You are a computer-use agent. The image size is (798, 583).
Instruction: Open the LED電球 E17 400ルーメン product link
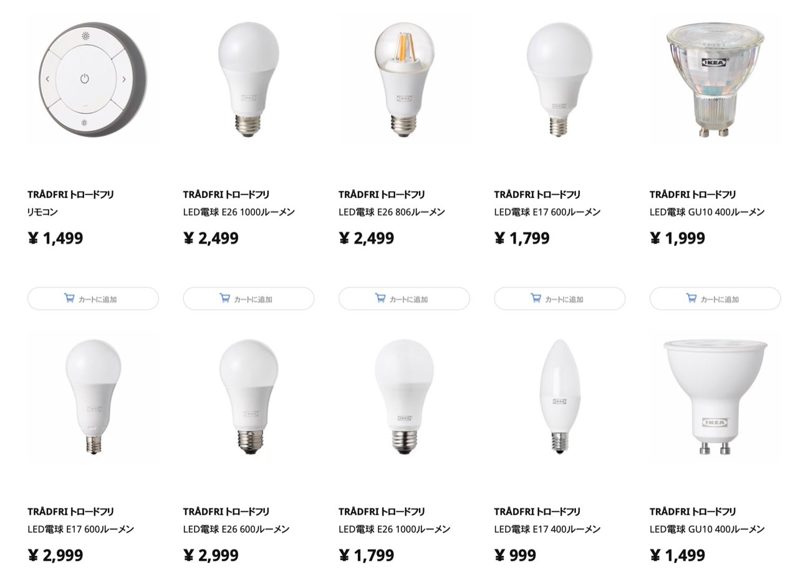547,529
